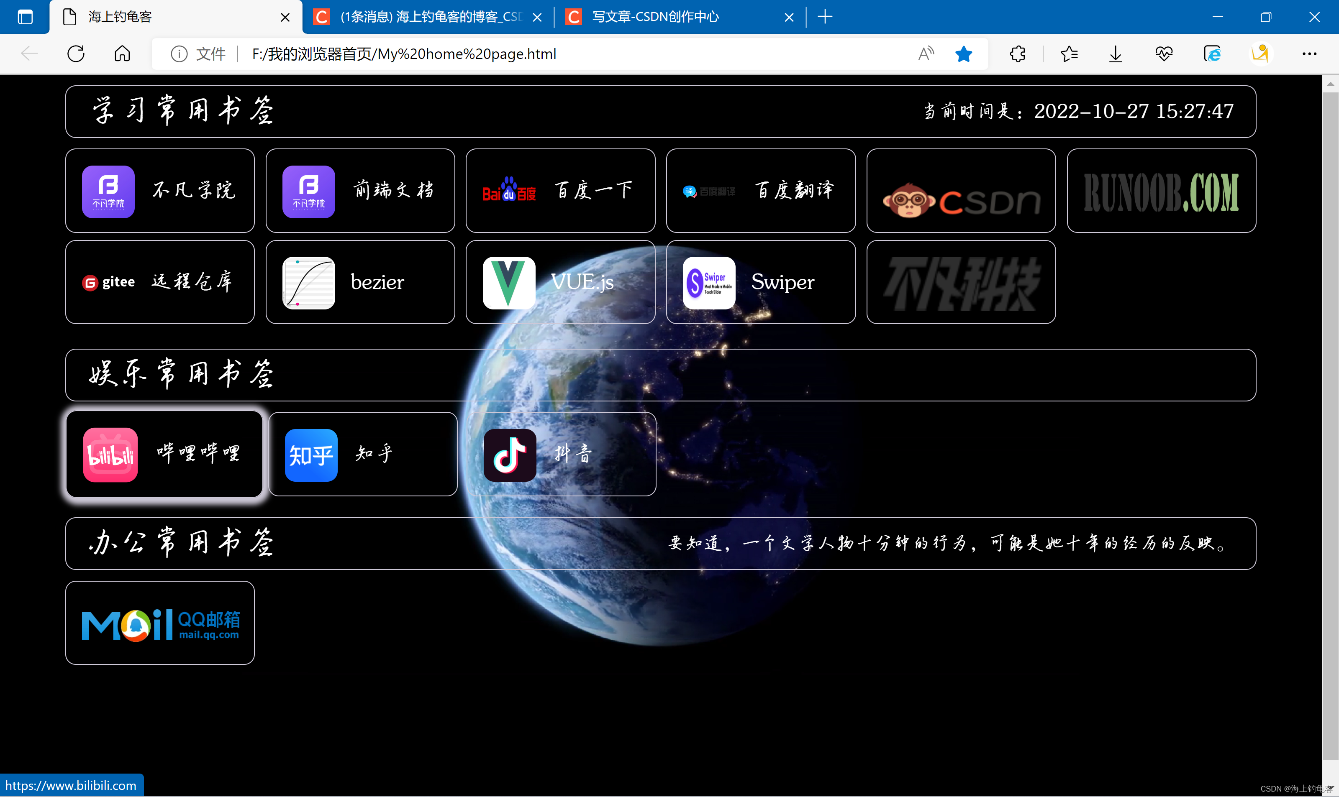The height and width of the screenshot is (797, 1339).
Task: Open the Favorites list icon
Action: [1069, 54]
